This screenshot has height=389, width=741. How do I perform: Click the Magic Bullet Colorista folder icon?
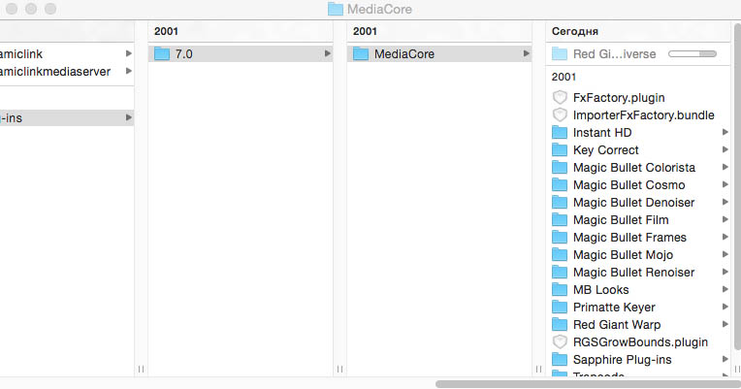tap(560, 167)
